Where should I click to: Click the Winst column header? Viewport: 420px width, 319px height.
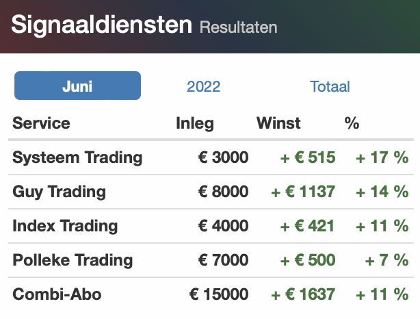pyautogui.click(x=278, y=123)
